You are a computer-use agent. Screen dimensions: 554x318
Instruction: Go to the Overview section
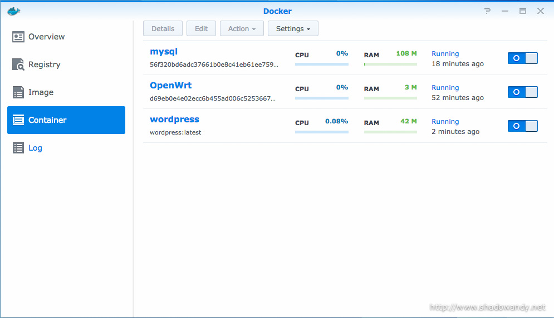[46, 37]
